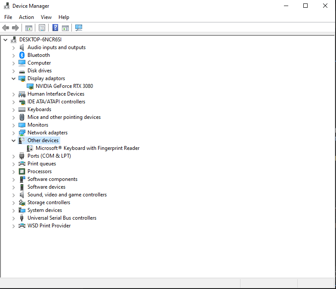This screenshot has height=289, width=336.
Task: Open the File menu
Action: [8, 17]
